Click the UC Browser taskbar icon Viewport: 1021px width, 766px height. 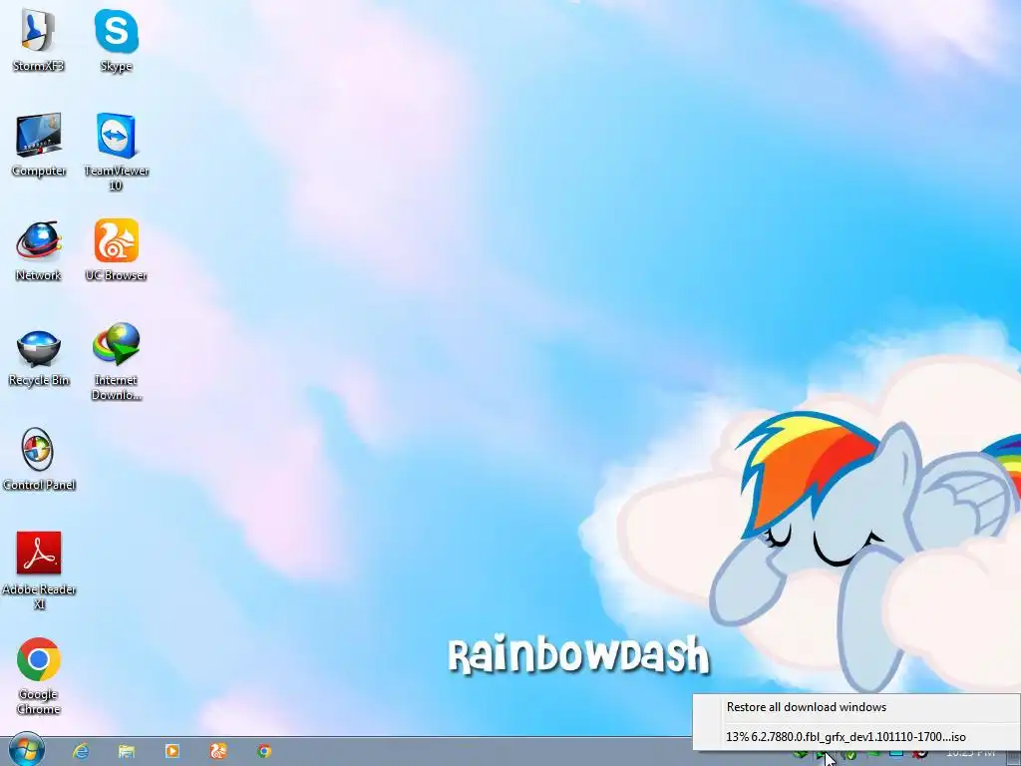[218, 751]
